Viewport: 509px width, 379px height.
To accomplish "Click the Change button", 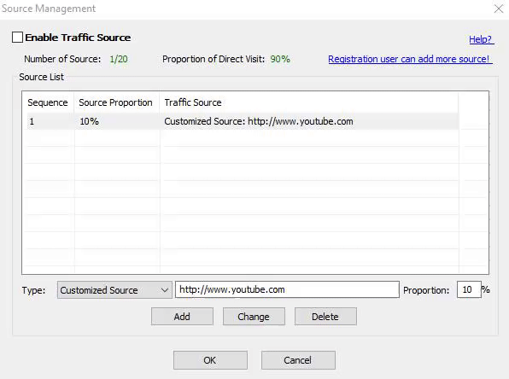I will [254, 317].
